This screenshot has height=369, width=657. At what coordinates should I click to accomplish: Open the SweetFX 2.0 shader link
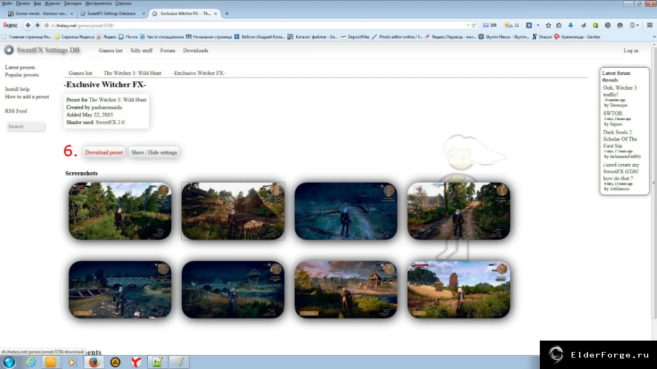(x=110, y=122)
